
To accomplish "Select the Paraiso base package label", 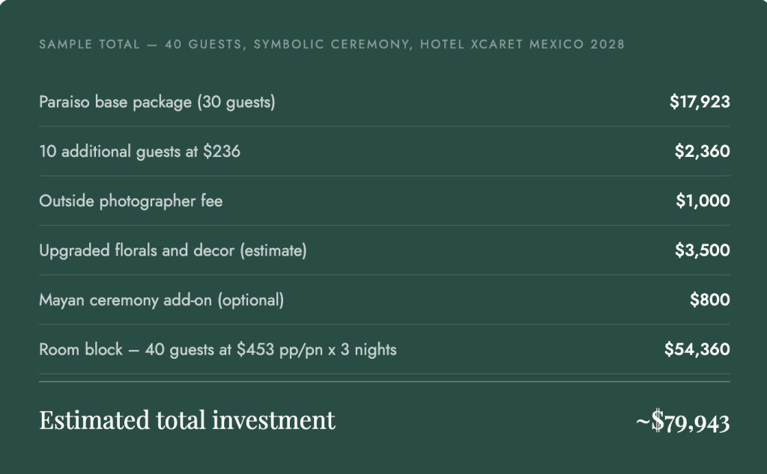I will click(x=157, y=102).
